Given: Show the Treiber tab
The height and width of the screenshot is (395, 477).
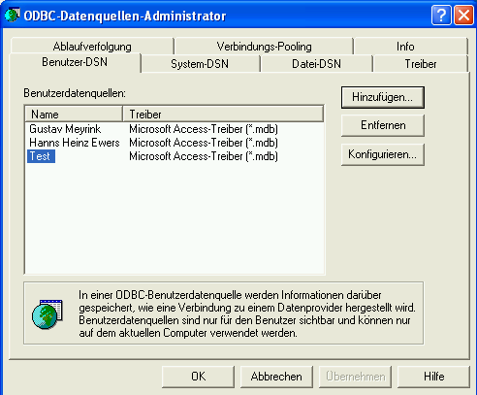Looking at the screenshot, I should pos(421,64).
